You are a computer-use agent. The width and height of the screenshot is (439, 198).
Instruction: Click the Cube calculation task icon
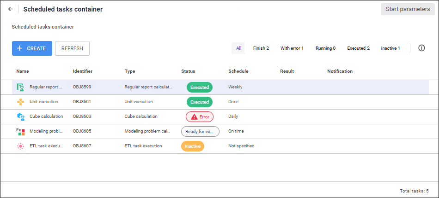[x=20, y=116]
